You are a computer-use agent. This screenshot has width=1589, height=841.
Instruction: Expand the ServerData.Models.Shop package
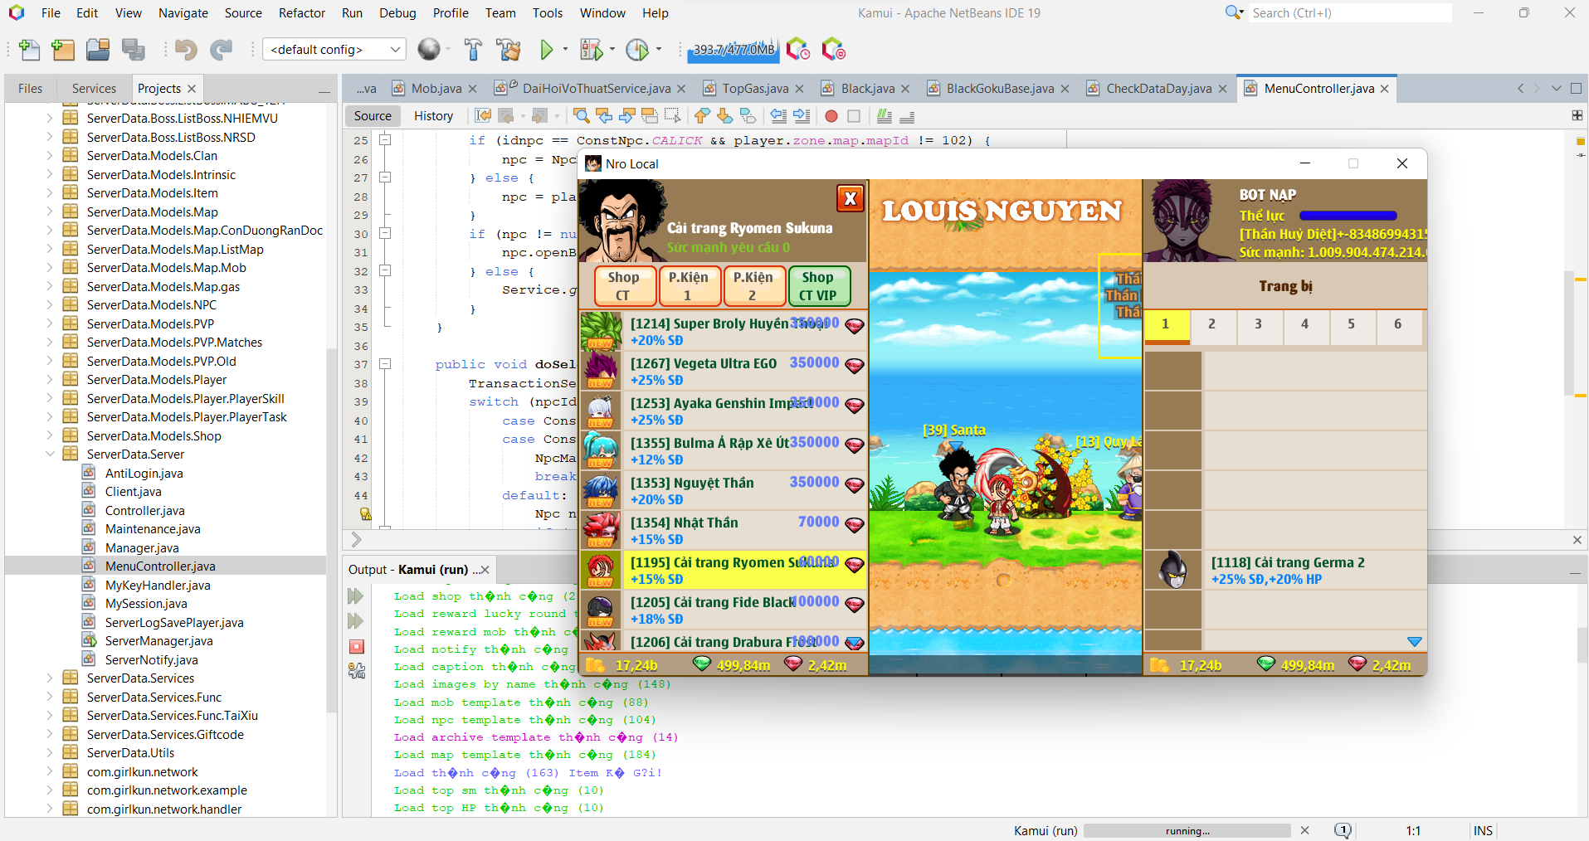50,435
